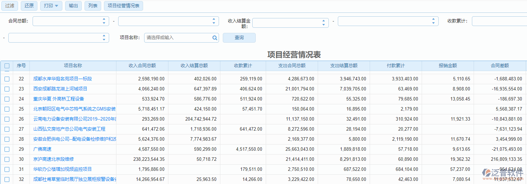Screen dimensions: 527x184
Task: Tick the checkbox for row 25
Action: (7, 109)
